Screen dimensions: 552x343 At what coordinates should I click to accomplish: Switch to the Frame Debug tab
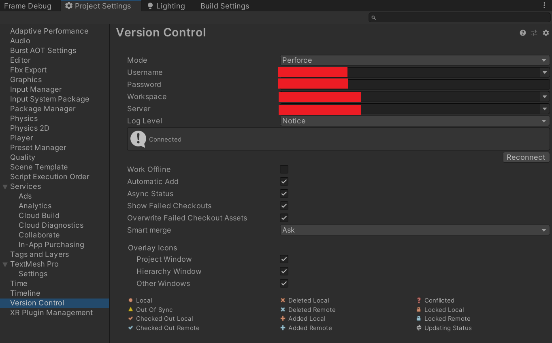point(28,6)
